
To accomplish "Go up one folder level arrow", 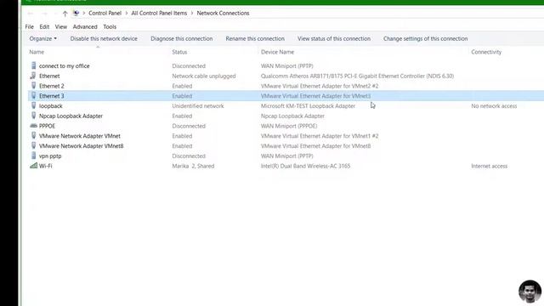I will 65,14.
